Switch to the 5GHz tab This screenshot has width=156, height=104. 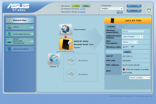coord(122,27)
